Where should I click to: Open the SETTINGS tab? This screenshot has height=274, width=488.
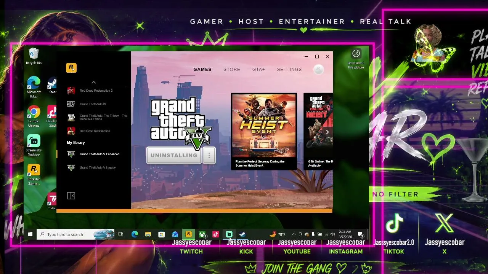(289, 69)
